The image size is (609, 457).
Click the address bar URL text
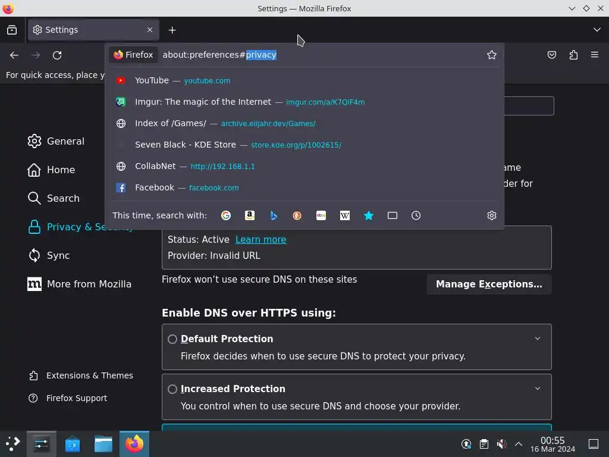tap(219, 55)
